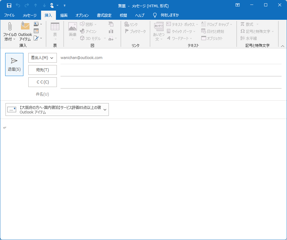Image resolution: width=287 pixels, height=240 pixels.
Task: Insert a 表 table
Action: (55, 32)
